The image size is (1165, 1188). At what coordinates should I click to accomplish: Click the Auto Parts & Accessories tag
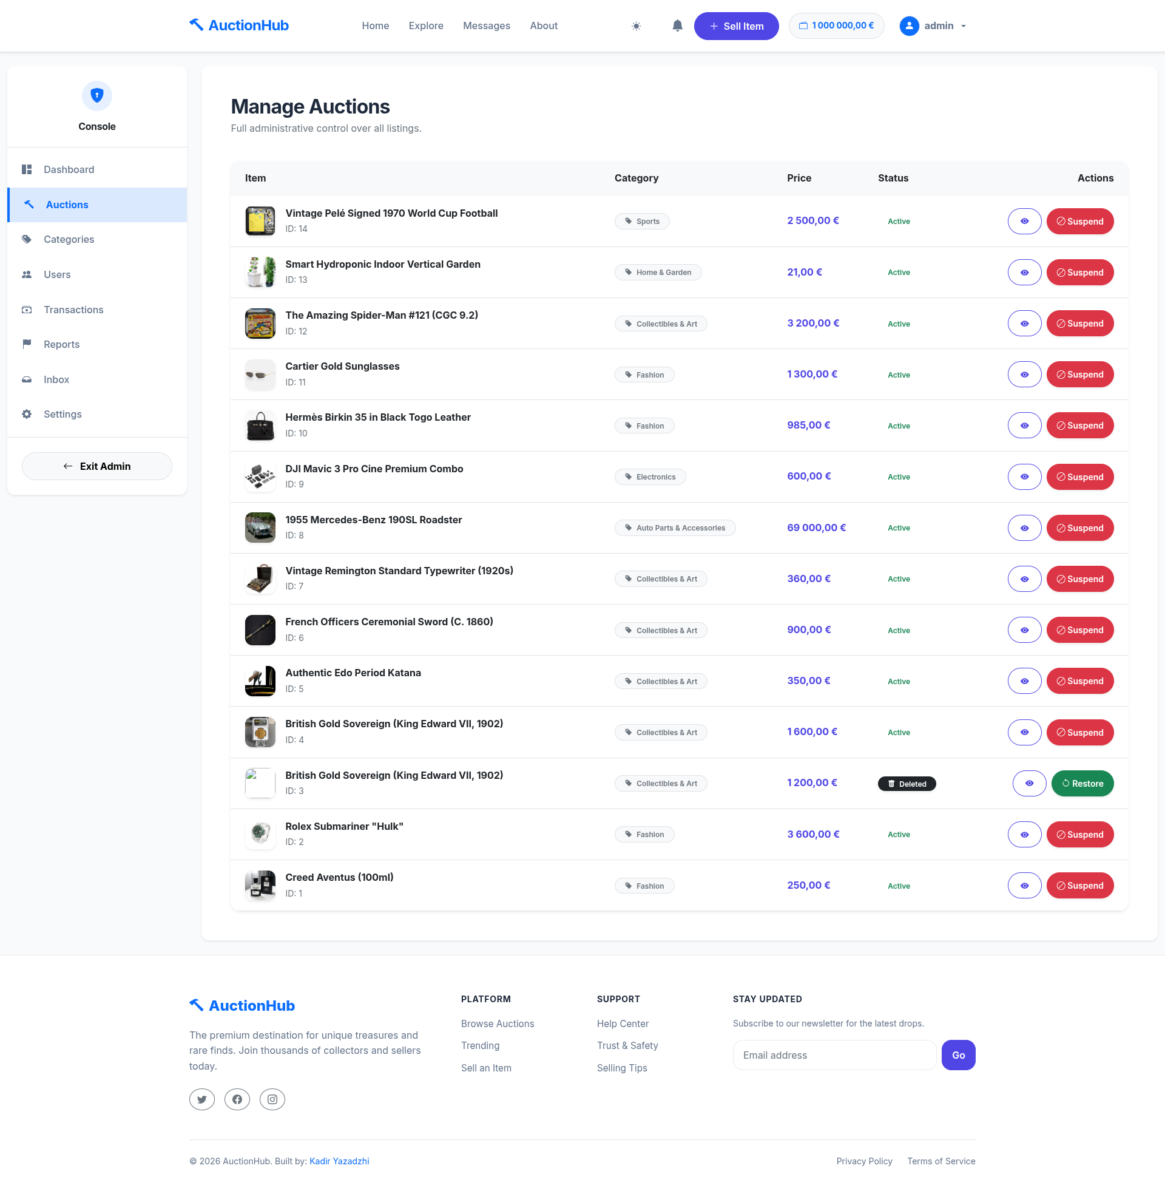click(675, 528)
